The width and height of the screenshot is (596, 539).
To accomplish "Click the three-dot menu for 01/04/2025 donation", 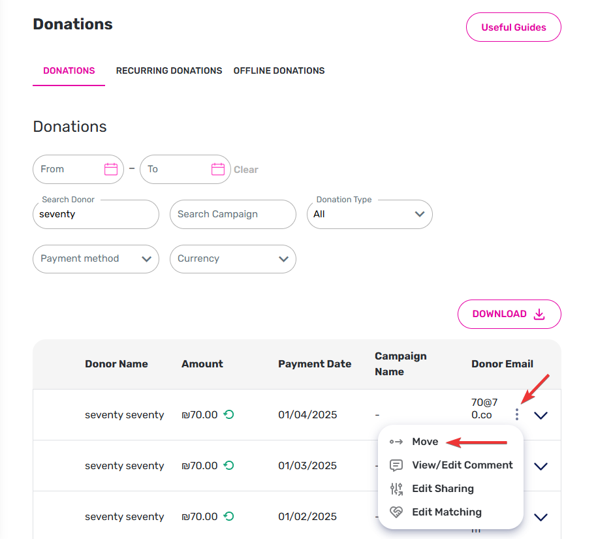I will [516, 414].
